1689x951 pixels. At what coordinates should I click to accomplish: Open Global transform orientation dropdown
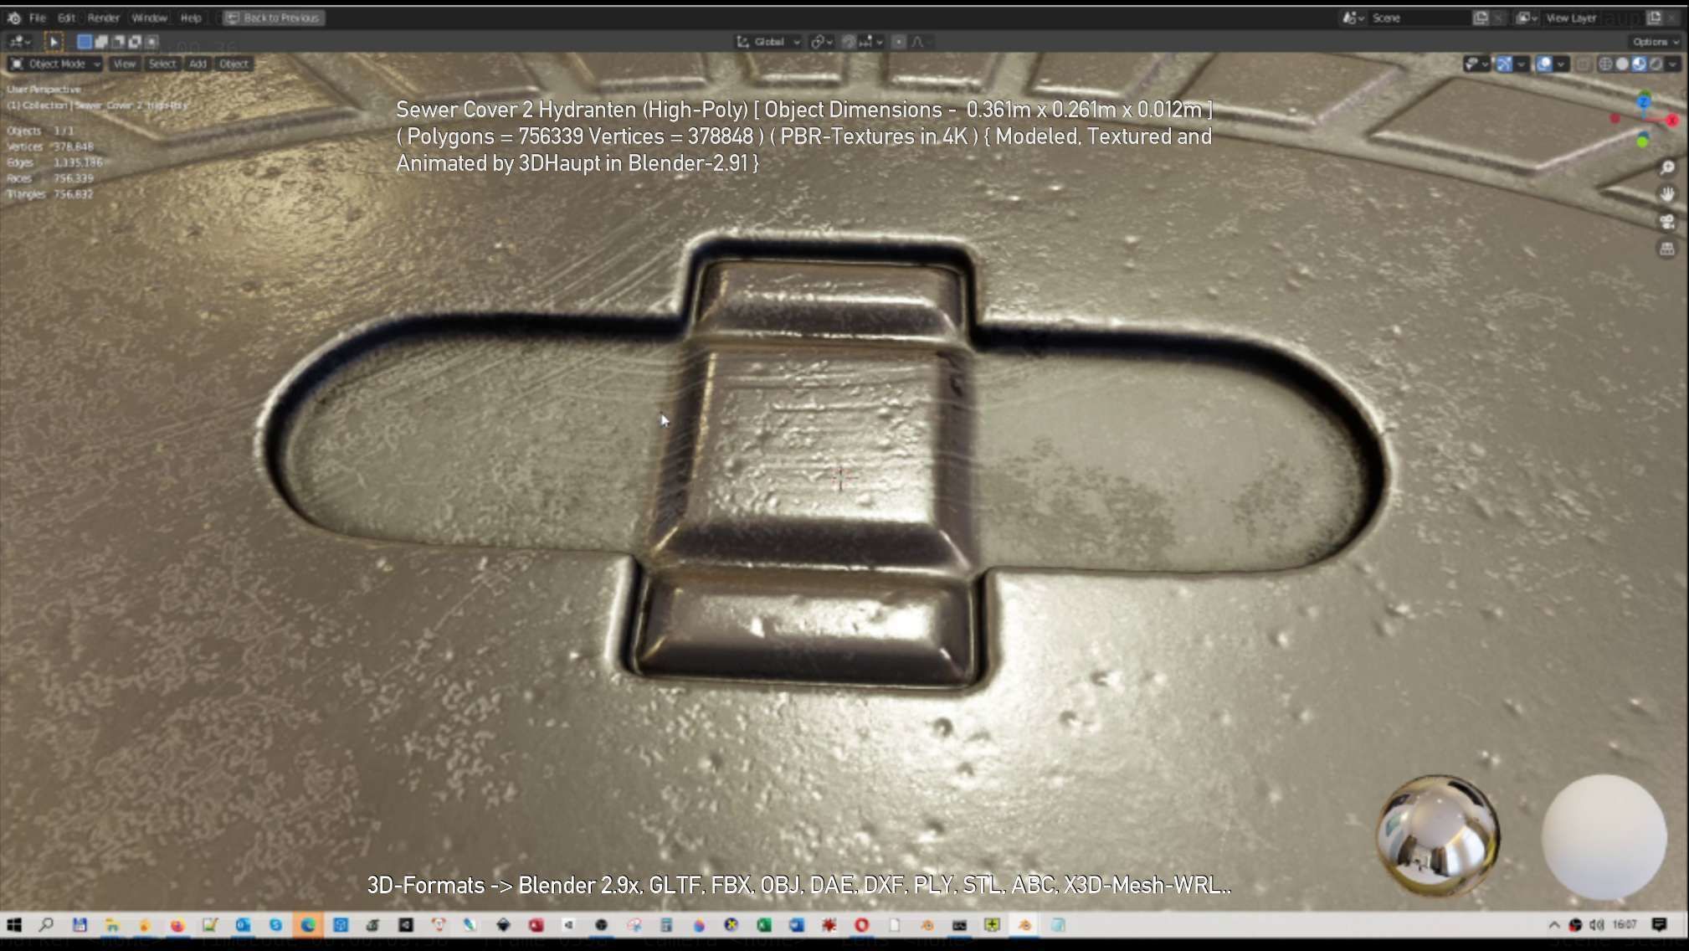point(768,41)
